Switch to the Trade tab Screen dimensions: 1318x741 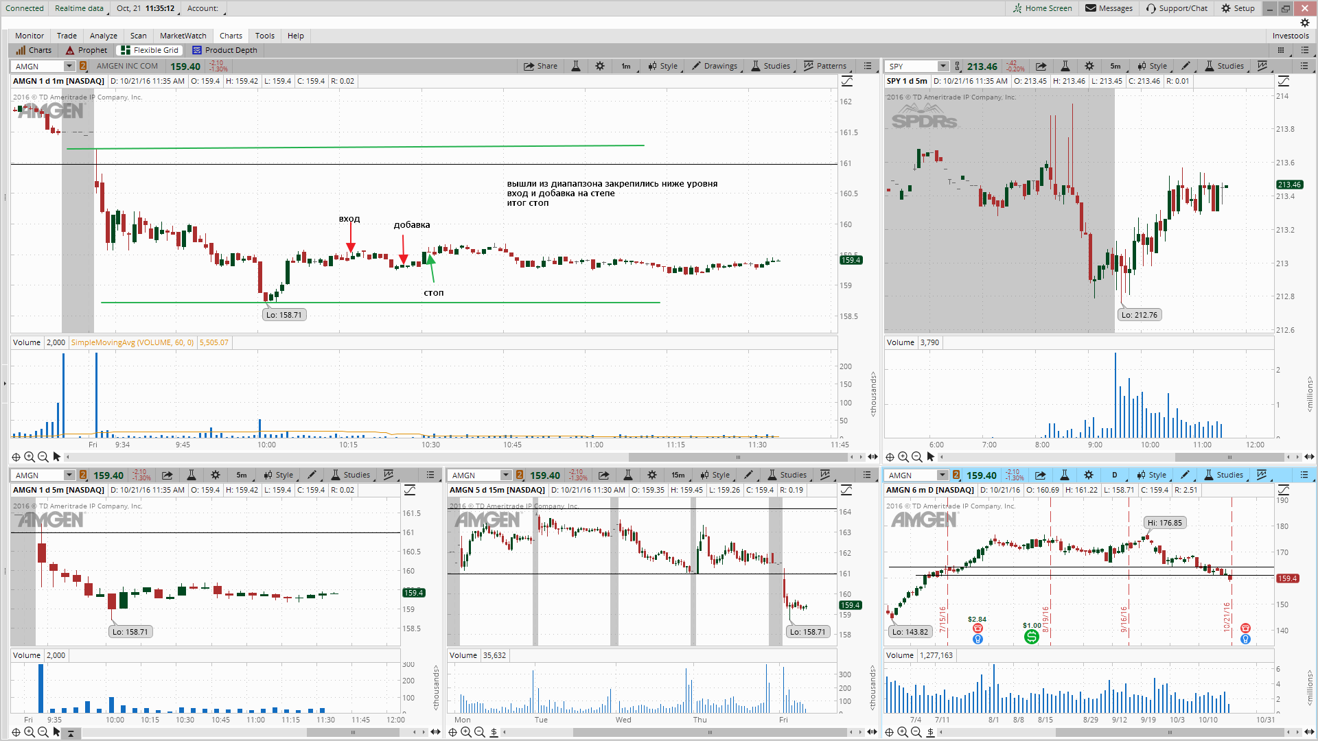pyautogui.click(x=67, y=36)
